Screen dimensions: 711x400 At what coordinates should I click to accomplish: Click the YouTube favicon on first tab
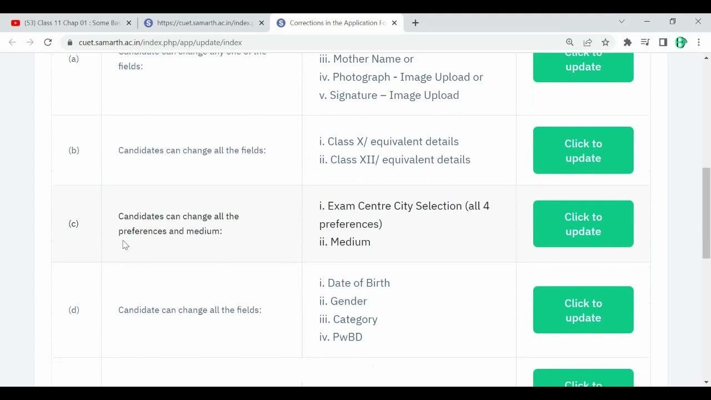16,23
